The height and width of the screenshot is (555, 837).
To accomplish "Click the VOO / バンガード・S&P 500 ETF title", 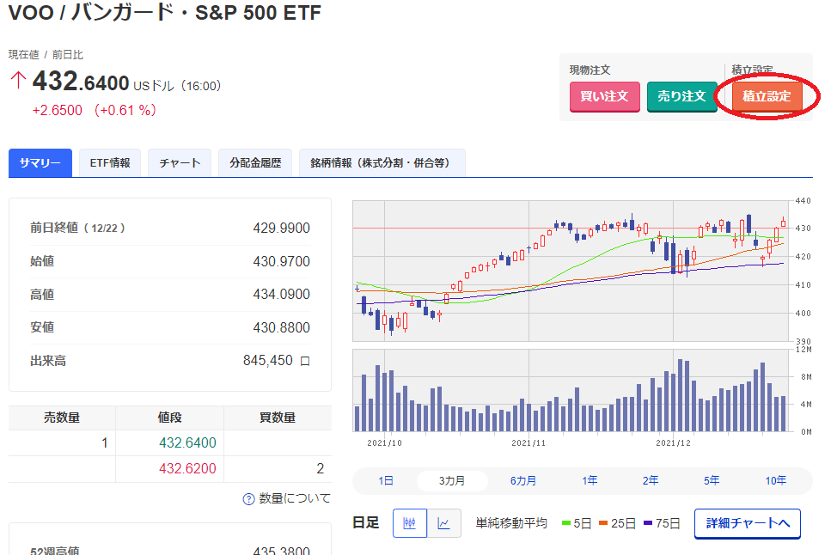I will 165,12.
